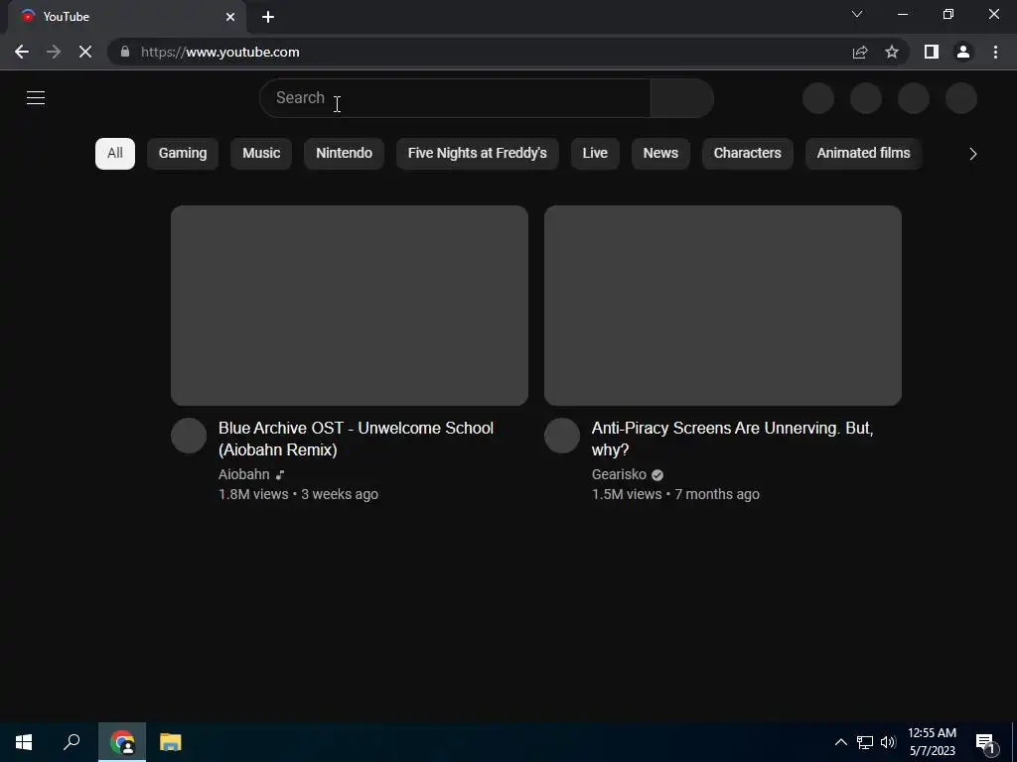
Task: Open the clock showing 12:55 AM
Action: point(932,742)
